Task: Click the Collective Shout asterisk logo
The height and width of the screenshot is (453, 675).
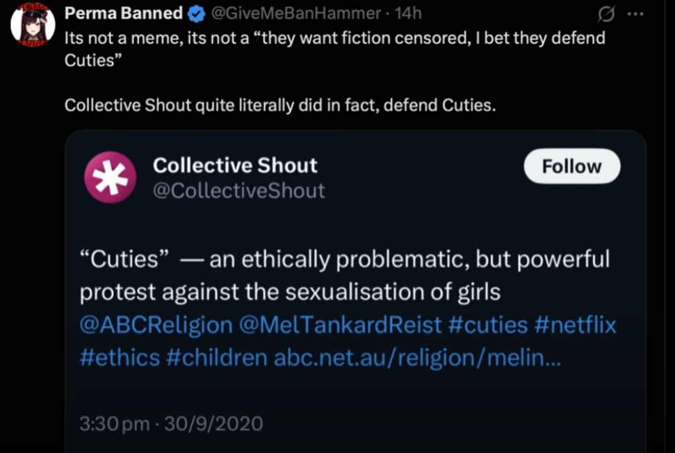Action: coord(111,176)
